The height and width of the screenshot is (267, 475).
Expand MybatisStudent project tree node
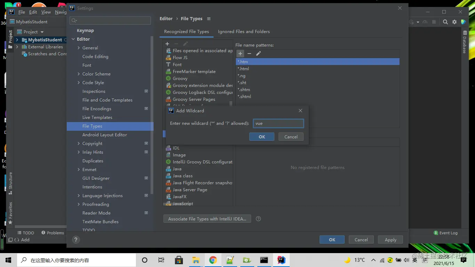pos(17,40)
